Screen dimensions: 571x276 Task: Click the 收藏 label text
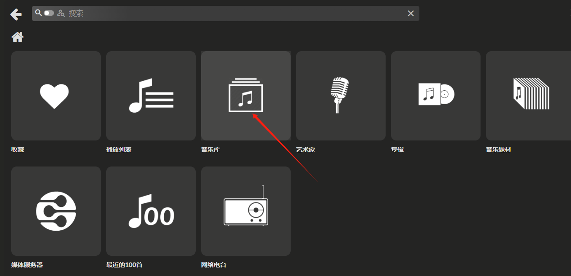click(18, 149)
